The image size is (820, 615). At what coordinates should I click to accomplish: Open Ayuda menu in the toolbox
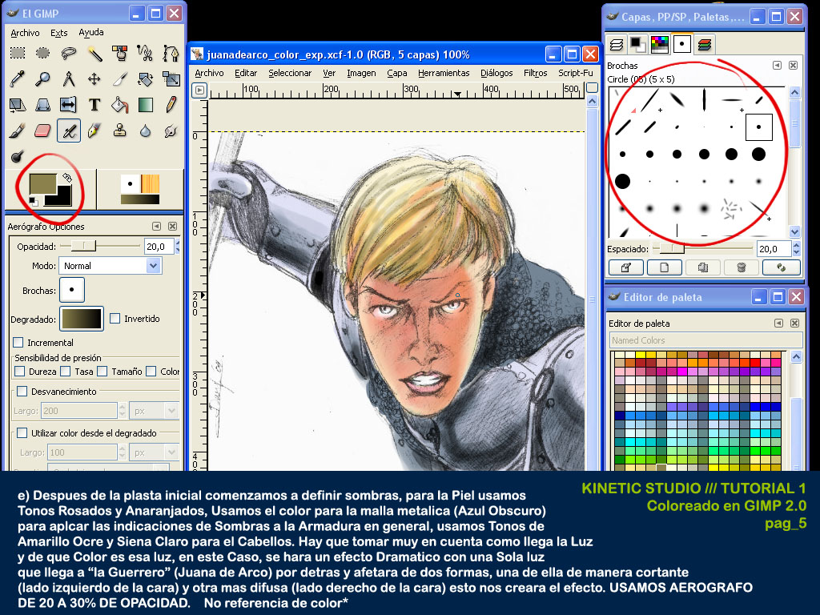click(x=91, y=32)
